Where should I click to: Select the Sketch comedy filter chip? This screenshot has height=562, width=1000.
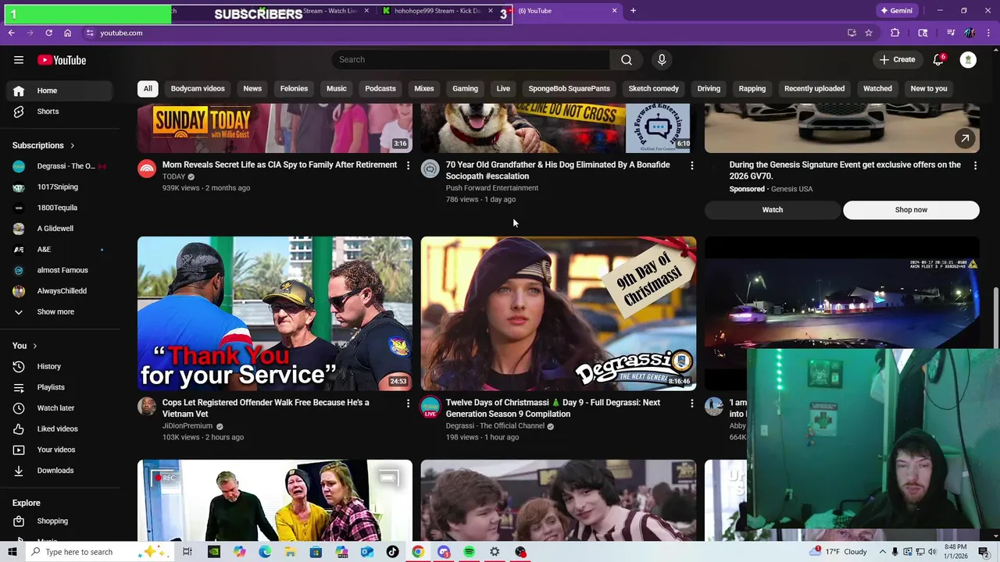[x=653, y=88]
